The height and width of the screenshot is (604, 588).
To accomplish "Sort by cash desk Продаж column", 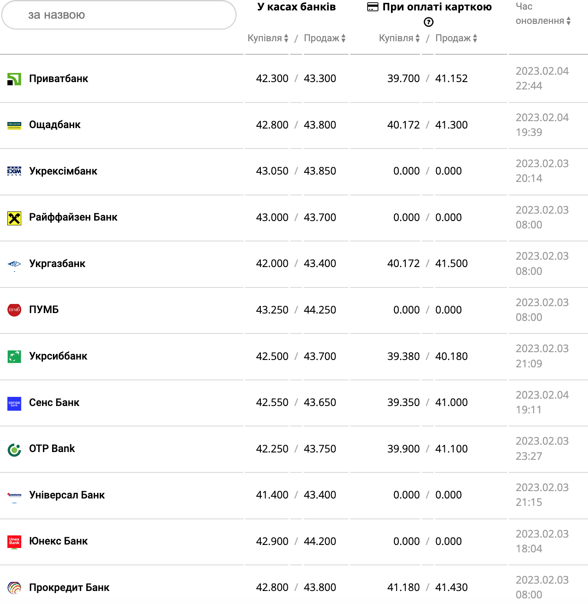I will pos(325,38).
